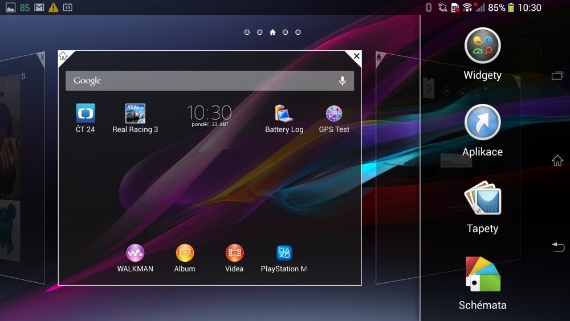The height and width of the screenshot is (321, 570).
Task: Tap the Bluetooth status icon
Action: click(429, 7)
